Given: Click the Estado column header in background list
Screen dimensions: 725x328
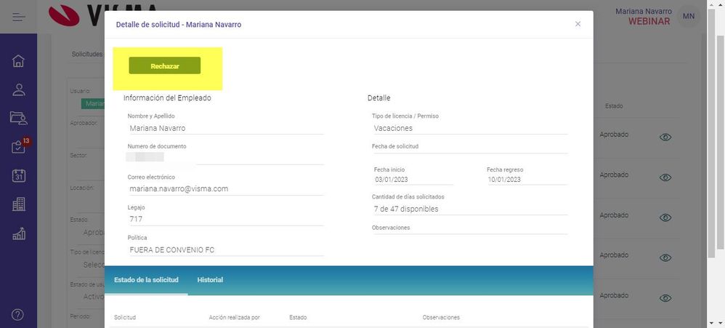Looking at the screenshot, I should [614, 106].
